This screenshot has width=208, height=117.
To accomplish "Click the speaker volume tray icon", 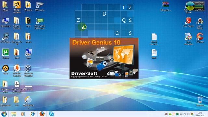I will 188,114.
